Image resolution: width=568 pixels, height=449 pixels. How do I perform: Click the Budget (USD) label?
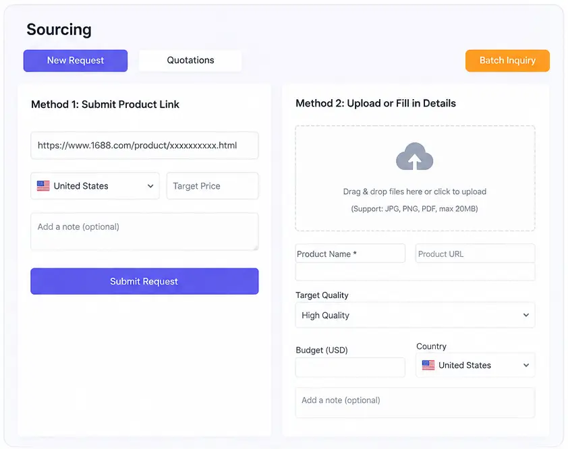(x=322, y=350)
